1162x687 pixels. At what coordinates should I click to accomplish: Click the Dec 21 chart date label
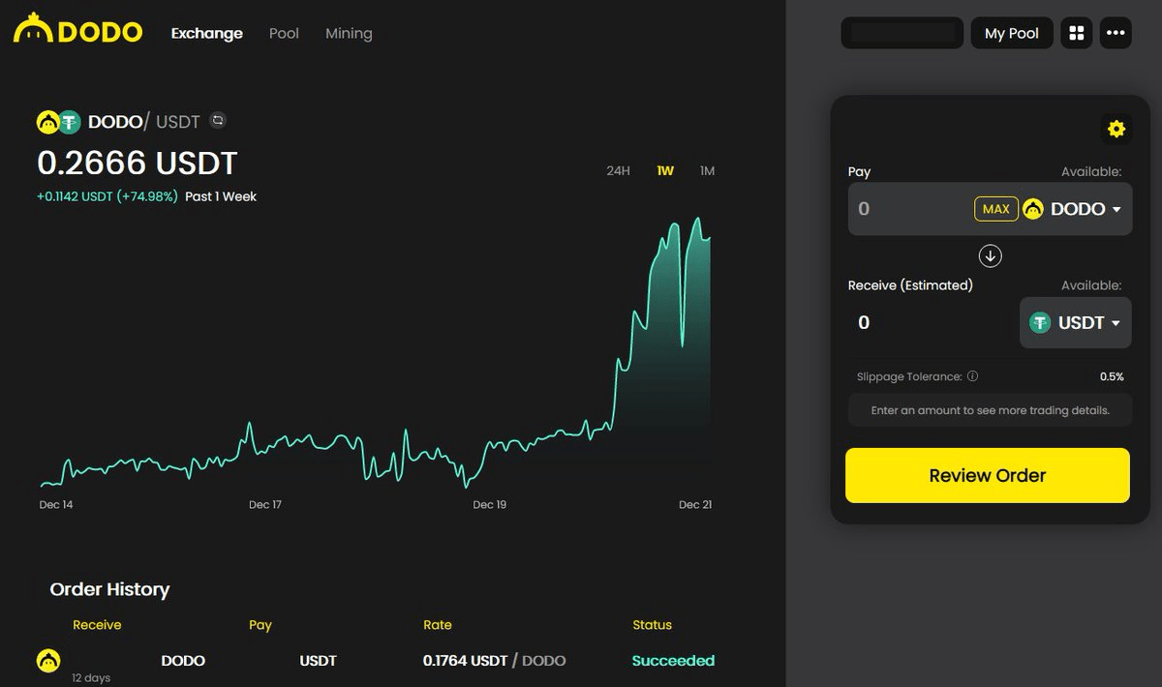coord(695,505)
